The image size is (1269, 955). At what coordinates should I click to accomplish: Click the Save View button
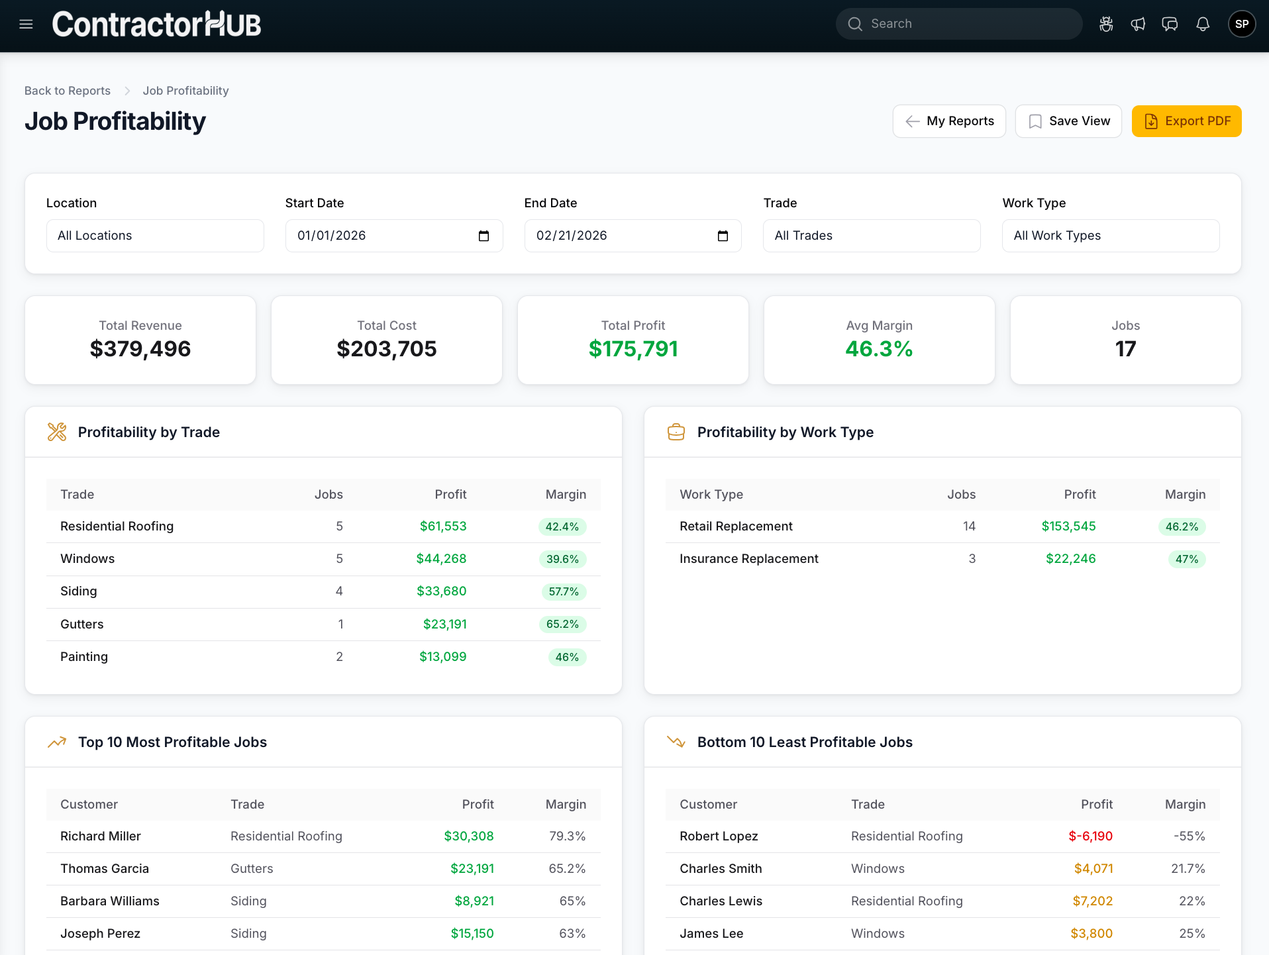(x=1068, y=121)
